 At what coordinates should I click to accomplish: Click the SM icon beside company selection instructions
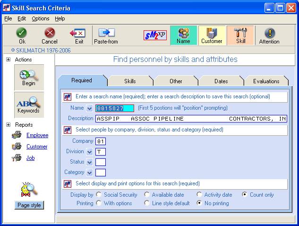68,130
